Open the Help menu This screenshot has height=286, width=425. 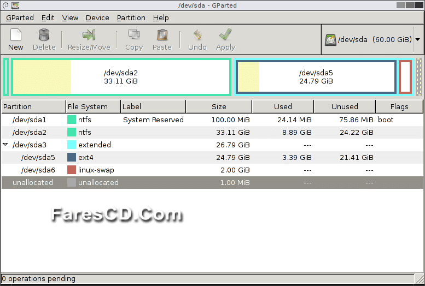click(x=161, y=18)
